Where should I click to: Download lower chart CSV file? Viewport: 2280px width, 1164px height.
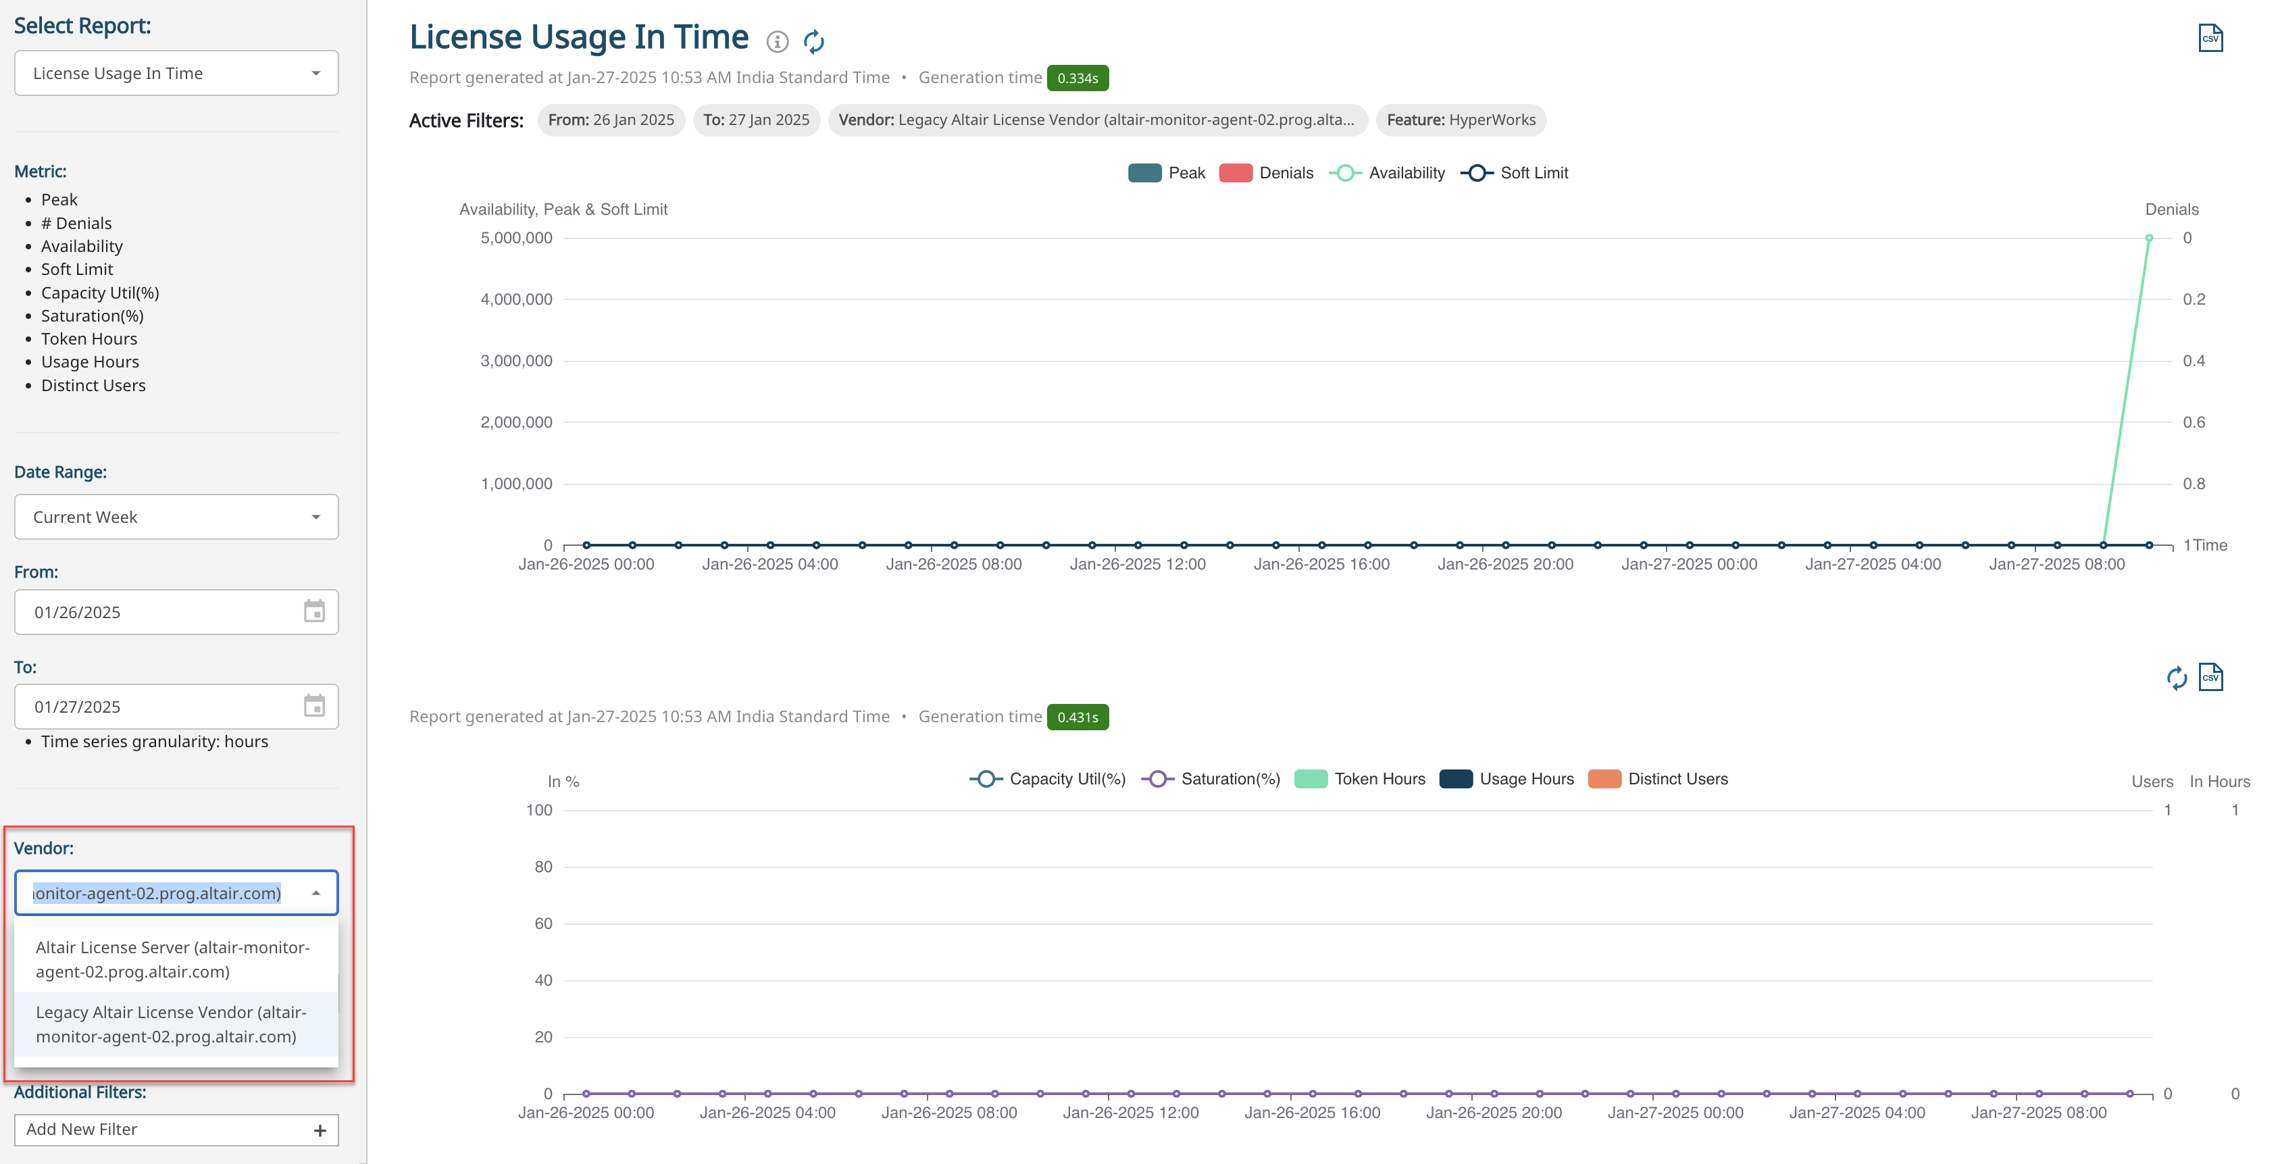2210,678
